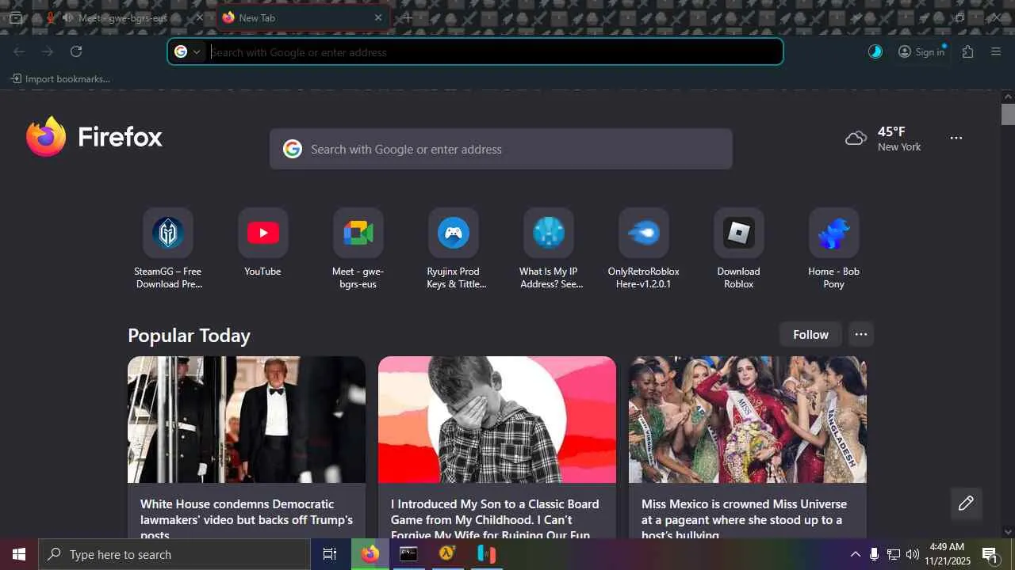Mute the Meet tab audio
The height and width of the screenshot is (570, 1015).
[67, 17]
